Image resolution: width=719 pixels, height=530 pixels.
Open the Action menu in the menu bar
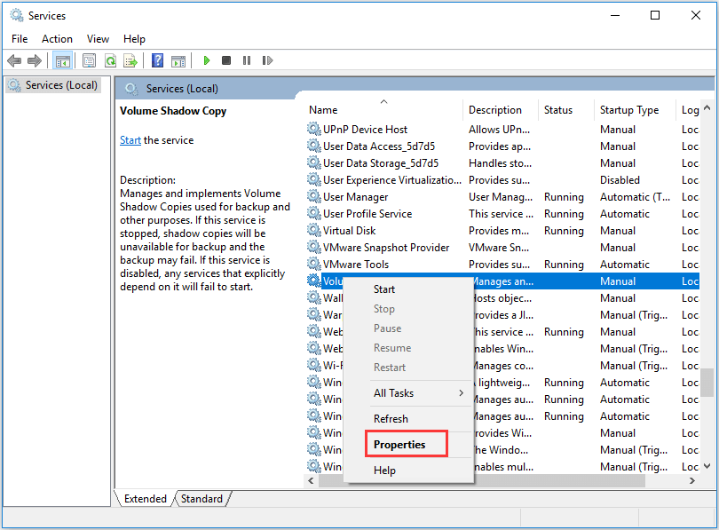[57, 39]
